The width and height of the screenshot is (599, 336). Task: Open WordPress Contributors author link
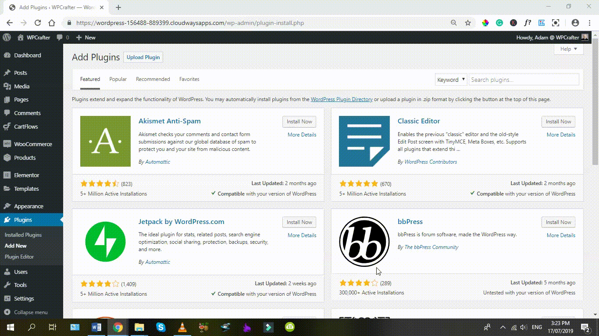(431, 162)
